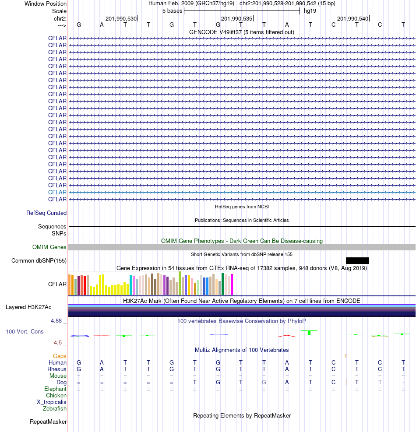Screen dimensions: 416x432
Task: Open the GENCODE V49lift37 track title
Action: pyautogui.click(x=241, y=32)
